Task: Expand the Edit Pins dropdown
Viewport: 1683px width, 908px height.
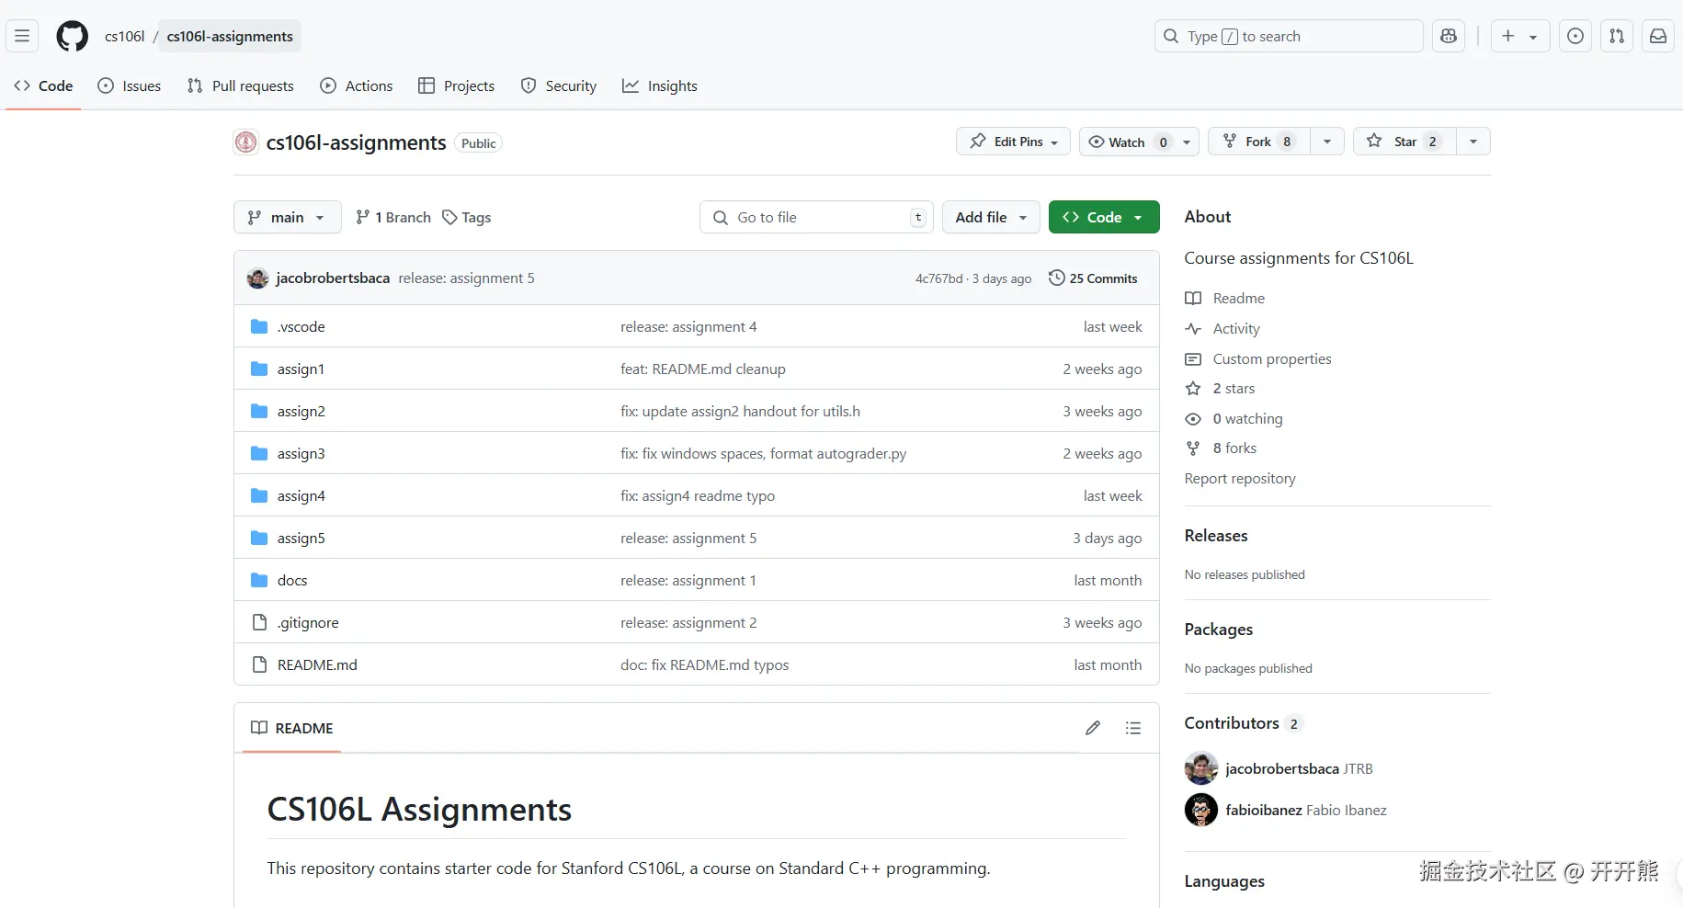Action: (x=1013, y=142)
